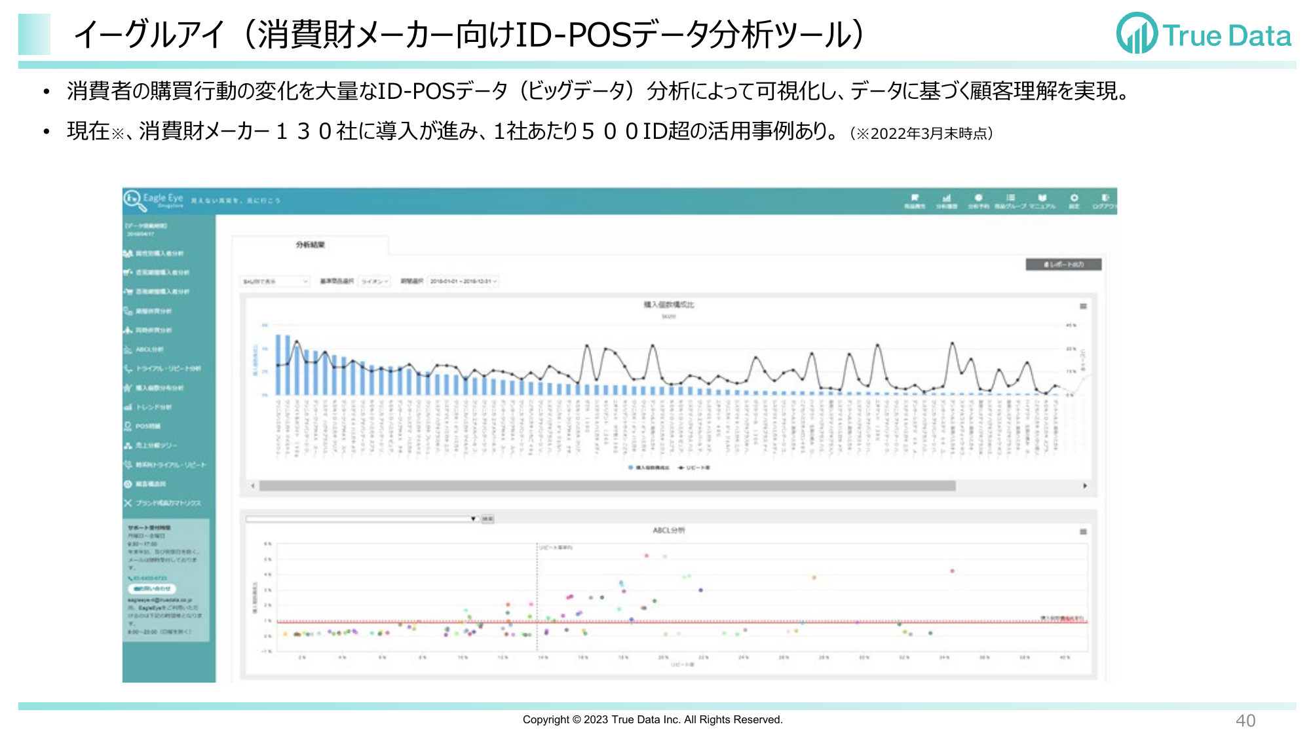
Task: Click small search button beside dropdown
Action: 488,519
